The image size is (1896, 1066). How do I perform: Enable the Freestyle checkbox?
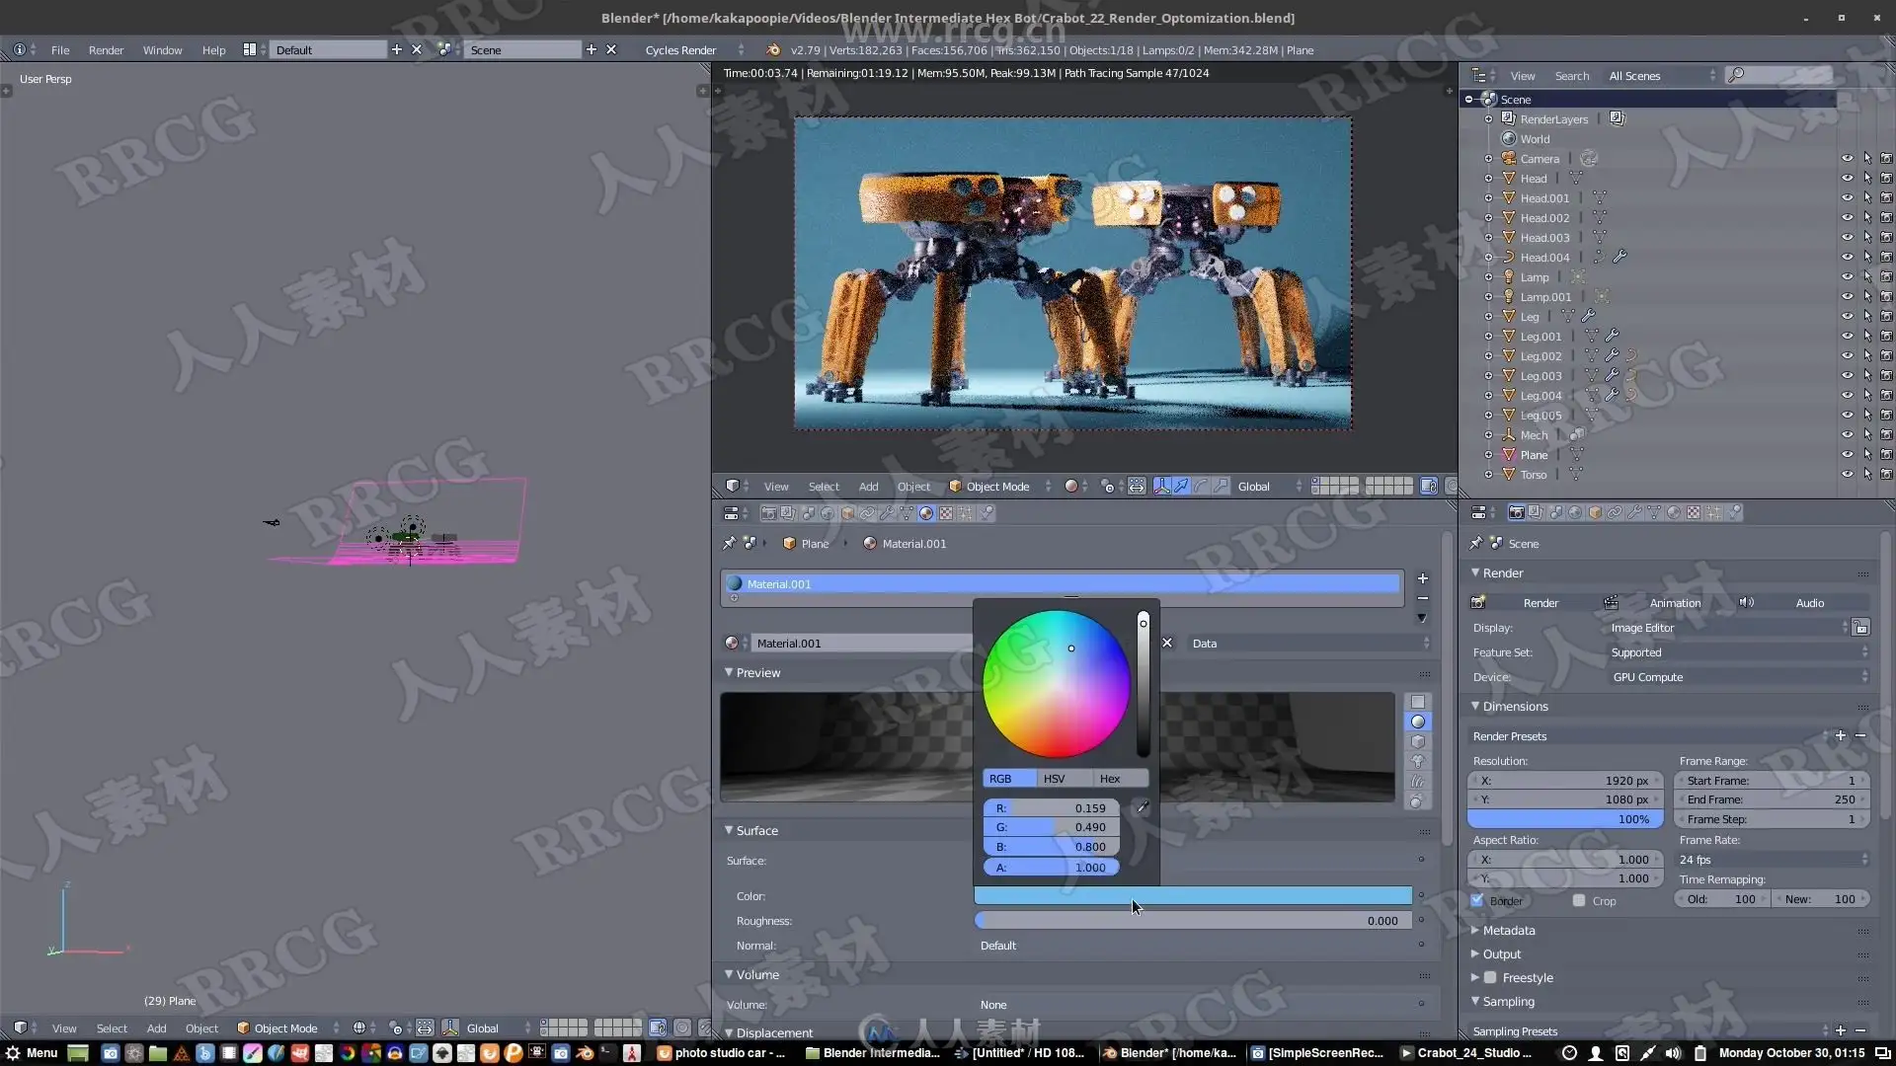coord(1491,977)
